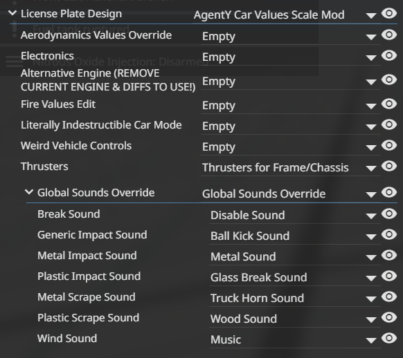
Task: Click the Metal Impact Sound label
Action: click(87, 256)
